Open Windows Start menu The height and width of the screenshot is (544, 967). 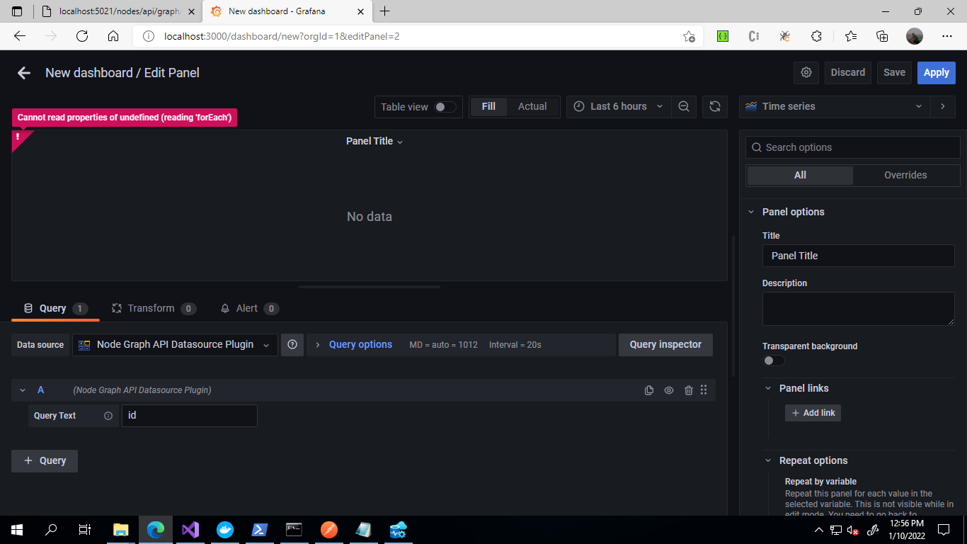click(x=17, y=530)
